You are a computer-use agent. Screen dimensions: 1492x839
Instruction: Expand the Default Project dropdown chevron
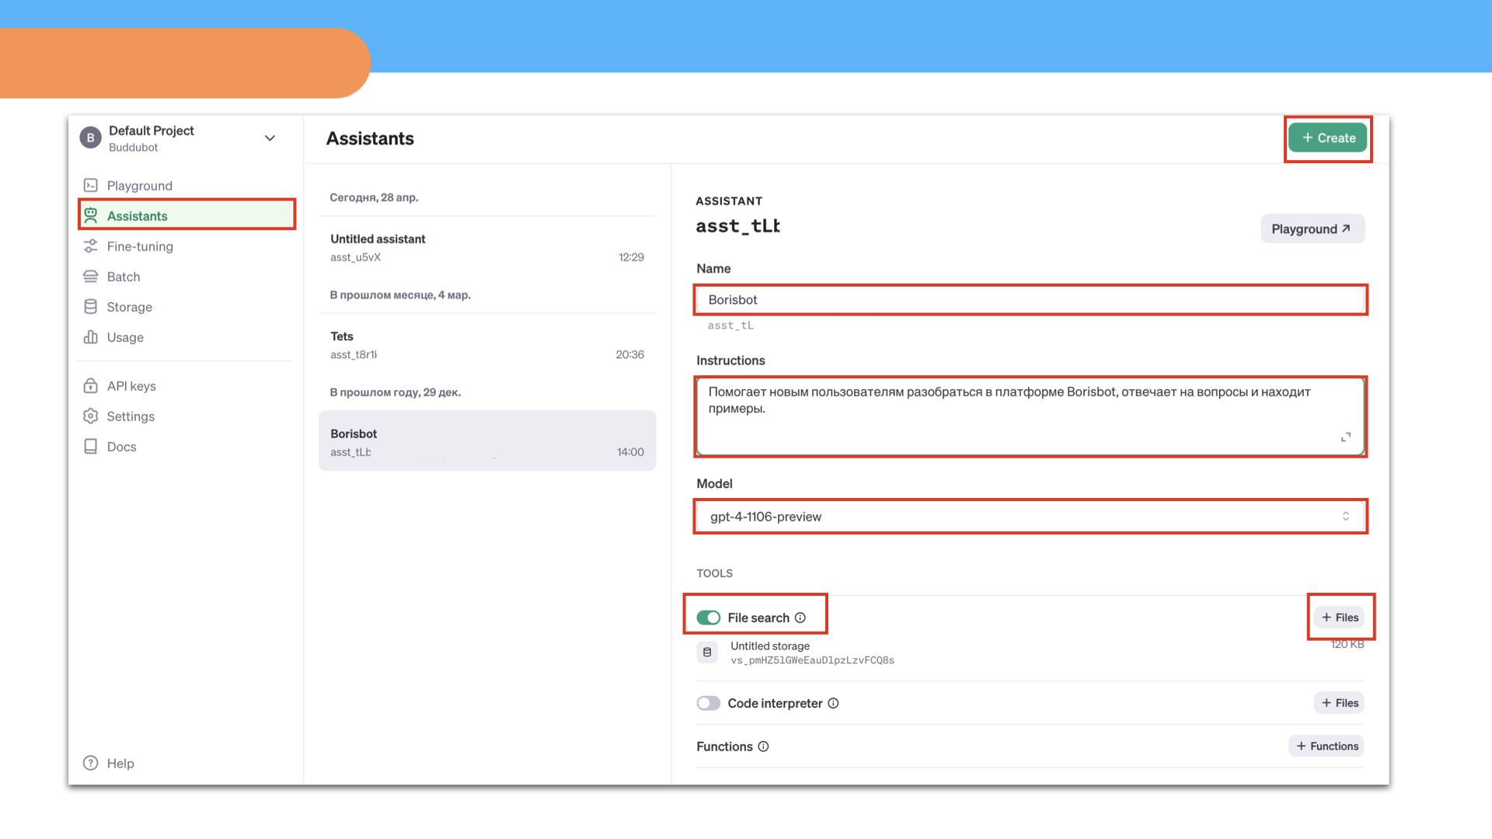point(270,138)
